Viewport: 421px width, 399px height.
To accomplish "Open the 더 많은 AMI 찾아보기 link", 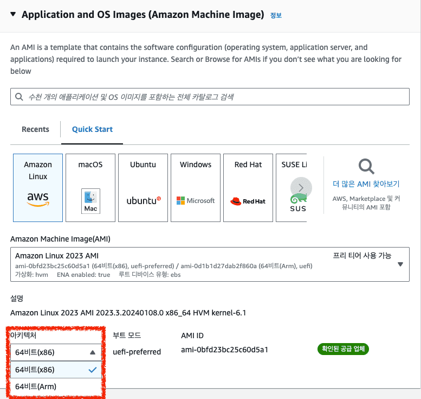I will [366, 184].
